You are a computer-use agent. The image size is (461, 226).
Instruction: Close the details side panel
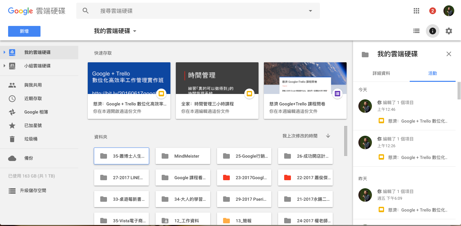click(449, 54)
